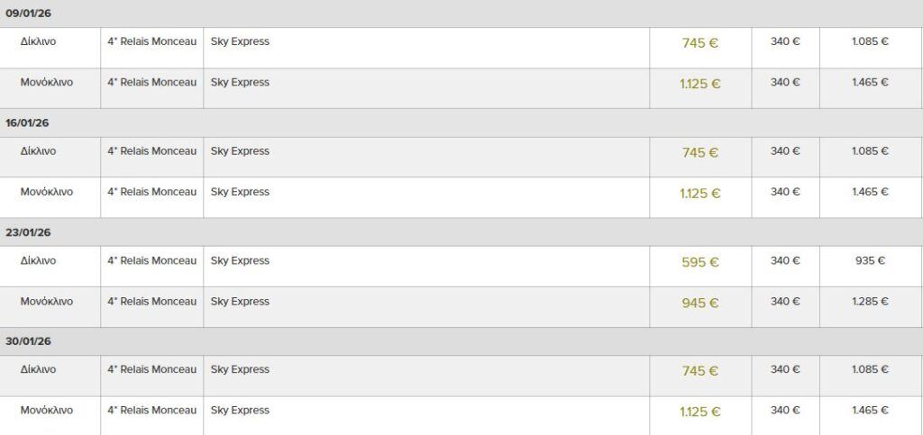The width and height of the screenshot is (923, 435).
Task: Select the 935 € total price cell
Action: (870, 261)
